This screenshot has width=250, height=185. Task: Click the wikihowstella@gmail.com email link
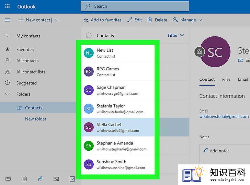[224, 116]
